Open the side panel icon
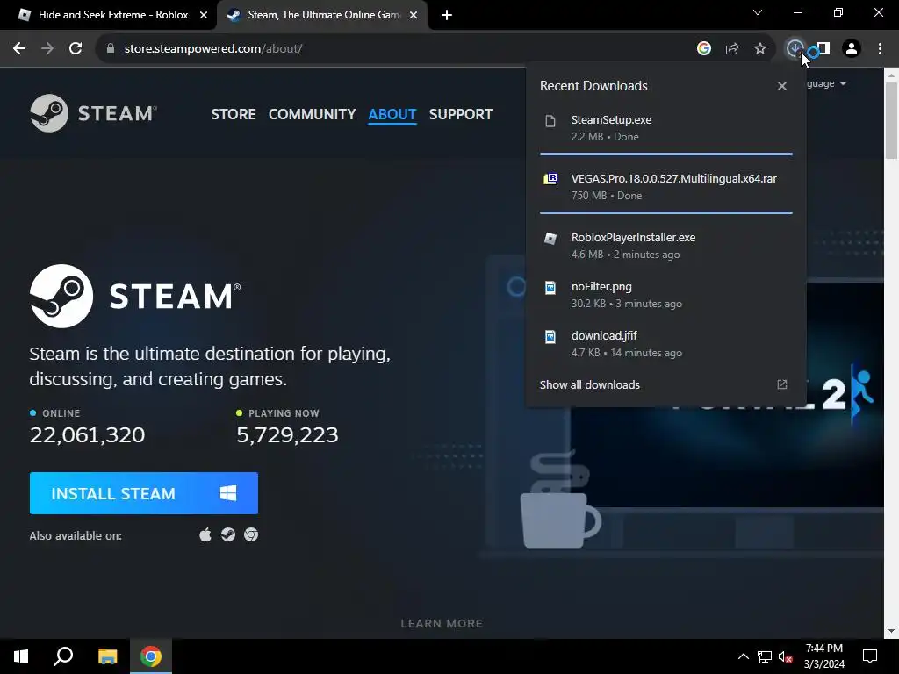The image size is (899, 674). [823, 49]
